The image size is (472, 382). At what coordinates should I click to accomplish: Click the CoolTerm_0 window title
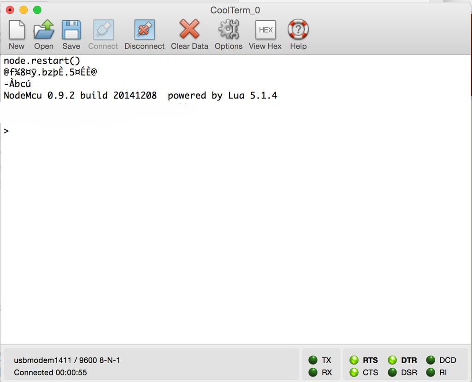point(235,10)
